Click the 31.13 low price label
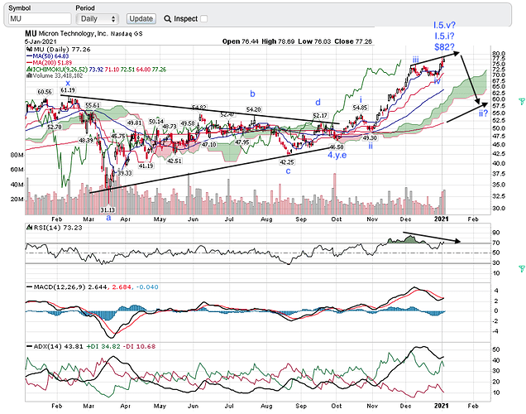This screenshot has width=526, height=414. pyautogui.click(x=108, y=209)
